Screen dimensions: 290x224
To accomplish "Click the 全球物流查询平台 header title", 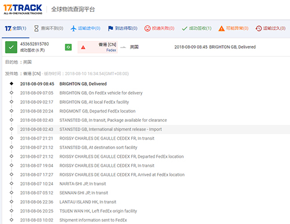I will point(73,9).
